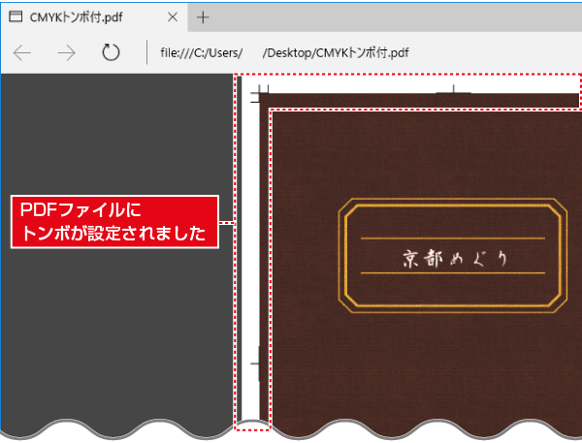This screenshot has height=443, width=582.
Task: Open a new tab with plus button
Action: (203, 17)
